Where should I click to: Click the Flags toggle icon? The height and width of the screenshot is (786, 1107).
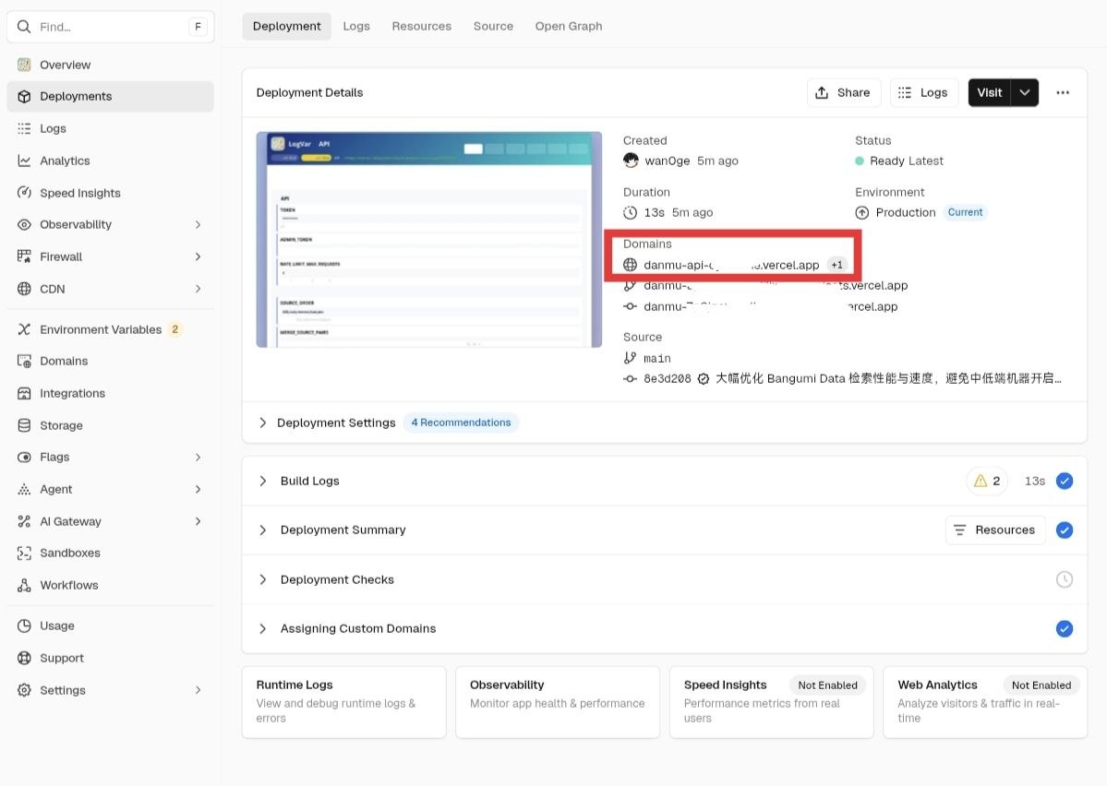24,458
